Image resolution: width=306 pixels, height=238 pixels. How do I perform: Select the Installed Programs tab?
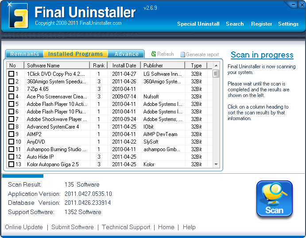pos(76,54)
